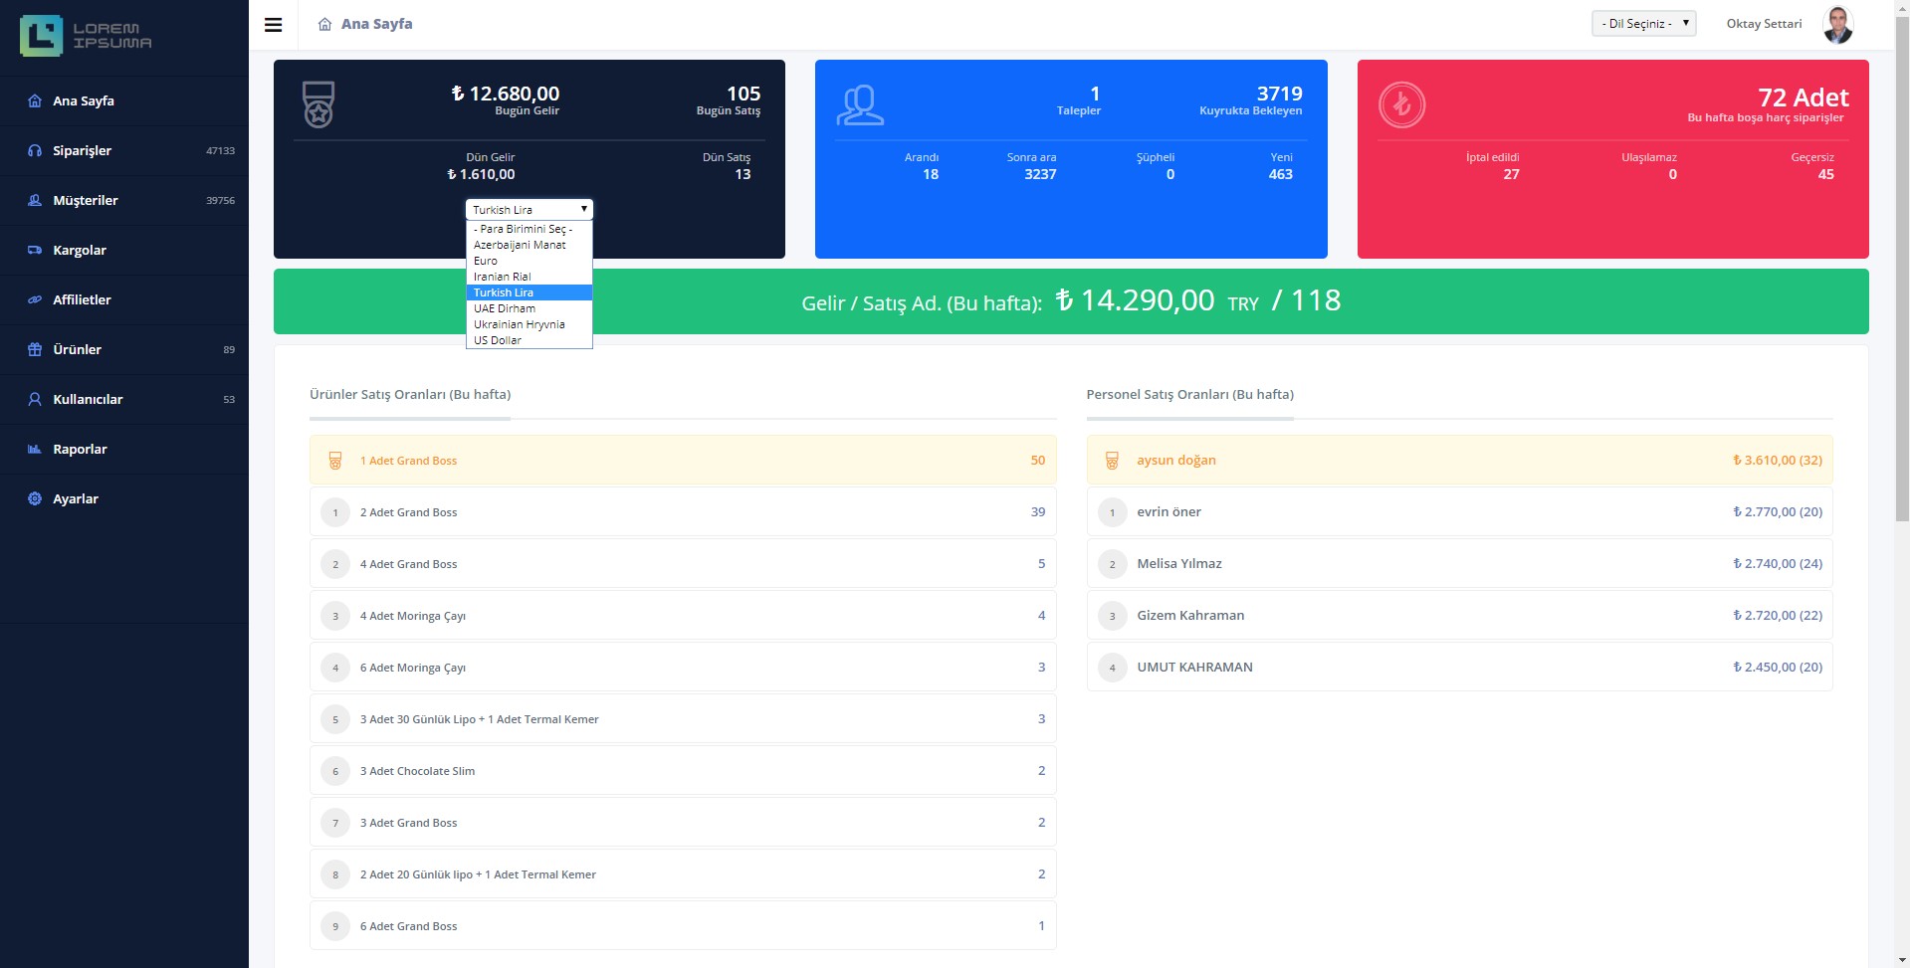Choose Euro in the currency list
The image size is (1910, 968).
pyautogui.click(x=486, y=261)
